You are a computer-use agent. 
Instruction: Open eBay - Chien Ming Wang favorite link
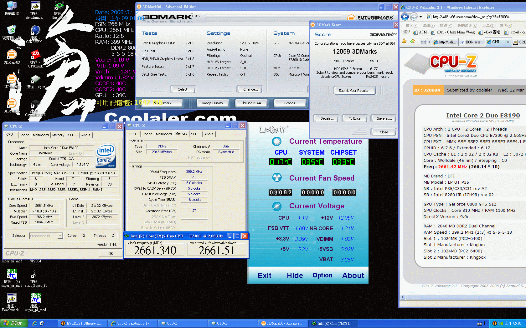pos(453,32)
